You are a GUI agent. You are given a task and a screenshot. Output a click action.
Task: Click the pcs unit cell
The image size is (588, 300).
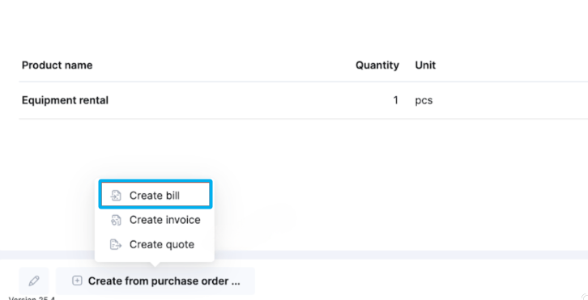(424, 101)
